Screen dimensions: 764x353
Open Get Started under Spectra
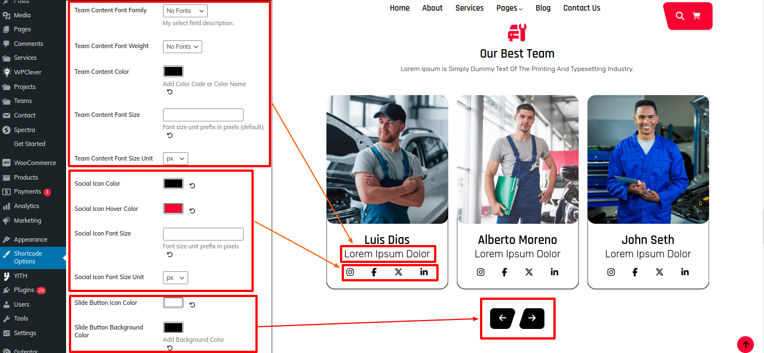coord(30,144)
